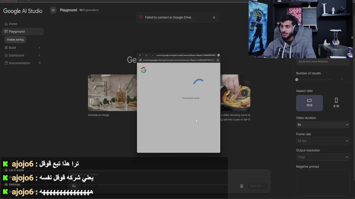The height and width of the screenshot is (199, 355).
Task: Click the Failed to connect to Google Drive message
Action: (168, 17)
